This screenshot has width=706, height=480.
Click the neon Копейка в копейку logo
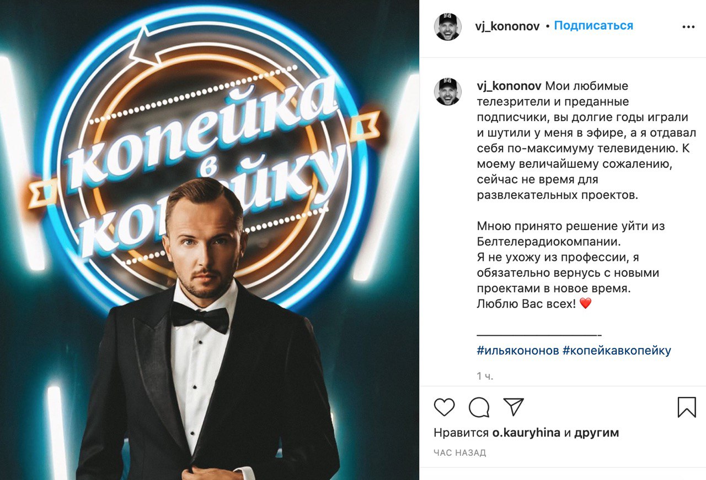click(x=204, y=160)
